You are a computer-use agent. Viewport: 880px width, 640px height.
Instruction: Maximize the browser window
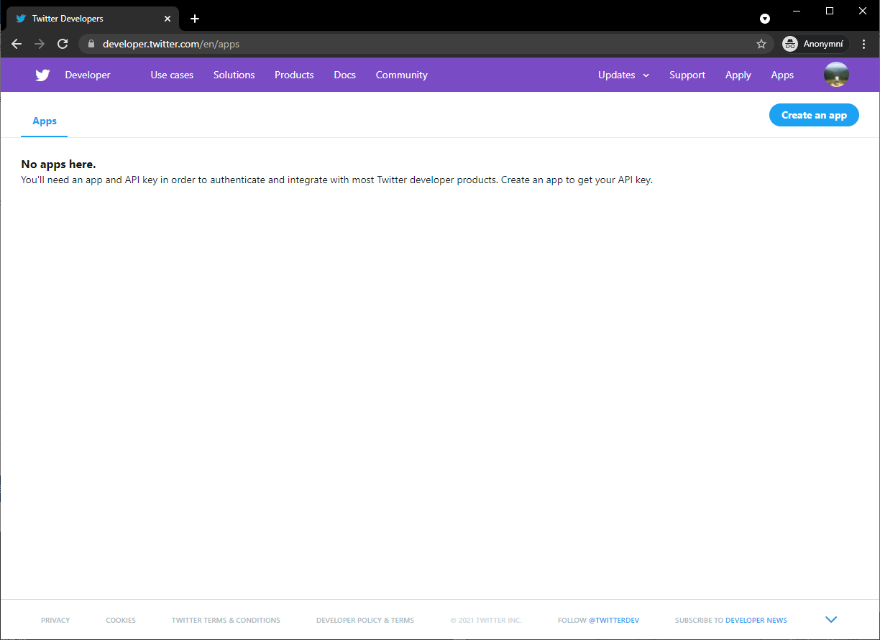(830, 11)
